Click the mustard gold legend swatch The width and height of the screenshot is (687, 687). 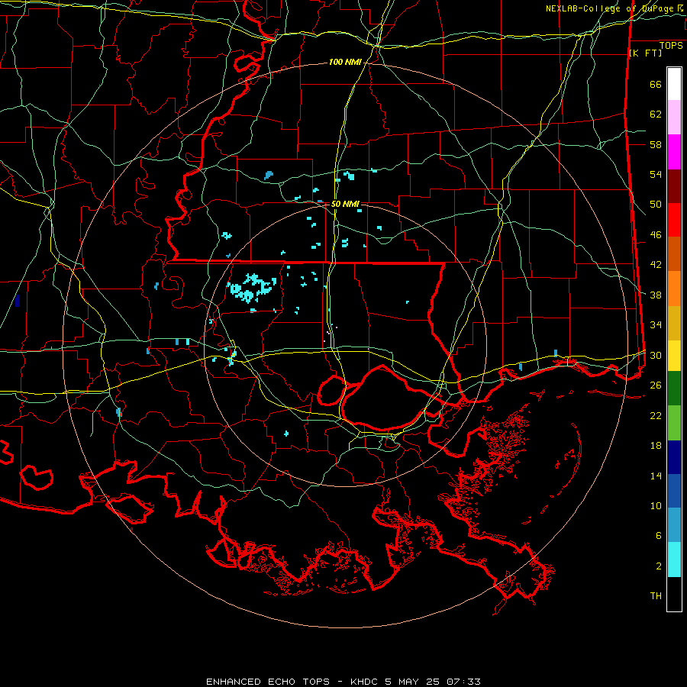[674, 323]
